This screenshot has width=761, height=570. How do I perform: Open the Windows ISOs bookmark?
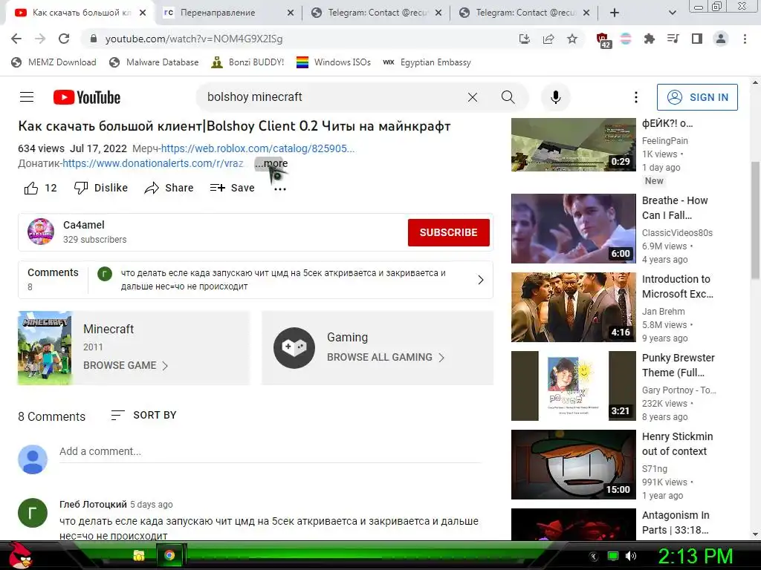pyautogui.click(x=334, y=62)
